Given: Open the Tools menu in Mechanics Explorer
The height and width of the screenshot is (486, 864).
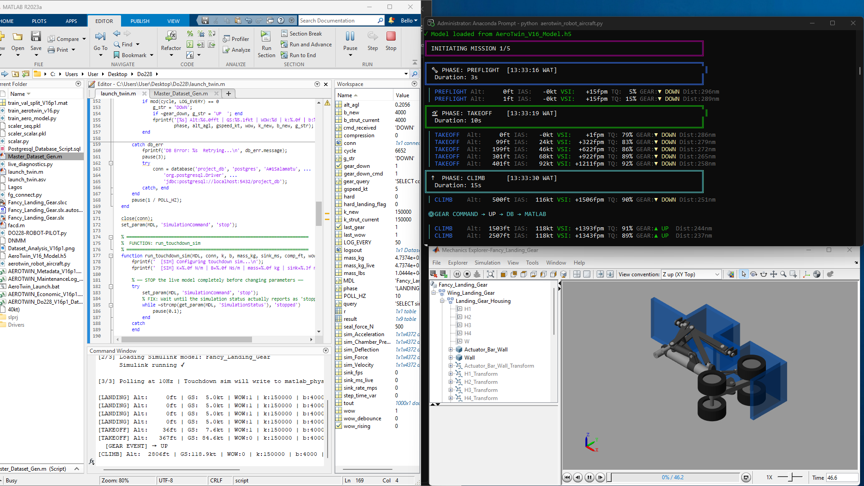Looking at the screenshot, I should (532, 263).
